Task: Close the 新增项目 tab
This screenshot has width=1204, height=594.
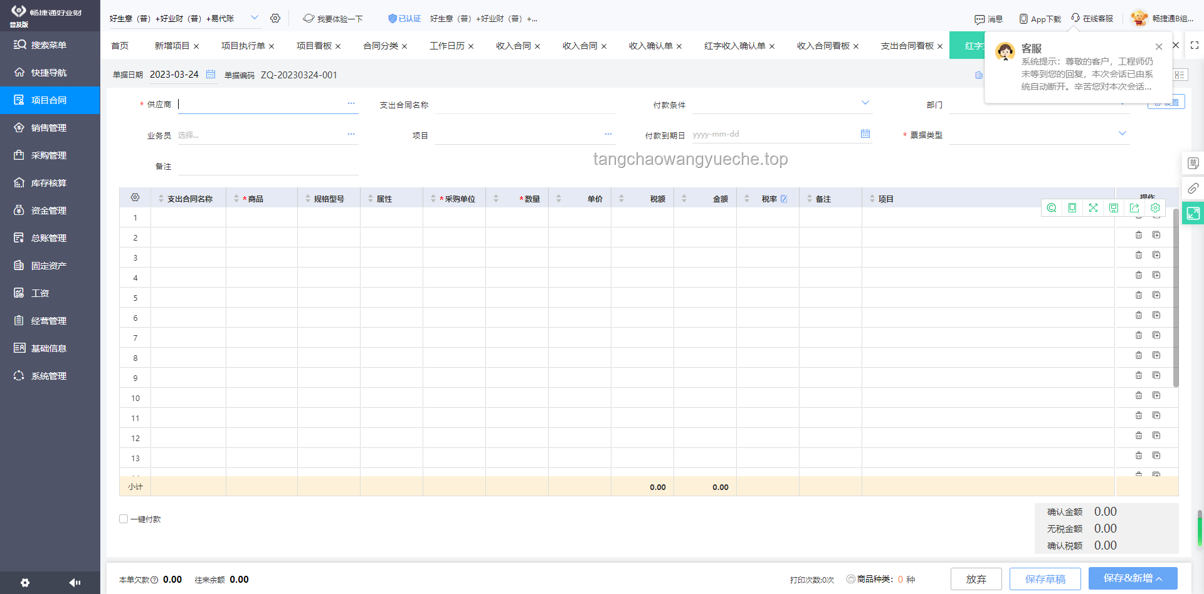Action: (196, 46)
